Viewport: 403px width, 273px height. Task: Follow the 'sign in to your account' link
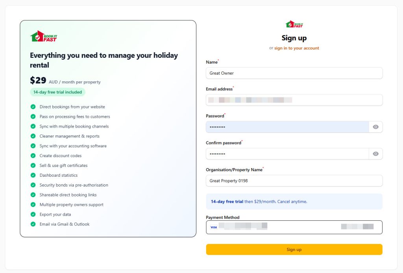tap(296, 48)
